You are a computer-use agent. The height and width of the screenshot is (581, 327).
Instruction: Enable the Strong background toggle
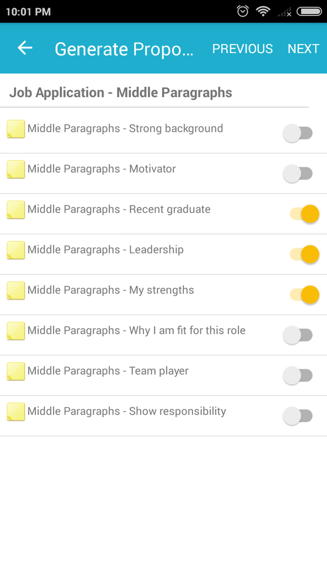point(298,133)
